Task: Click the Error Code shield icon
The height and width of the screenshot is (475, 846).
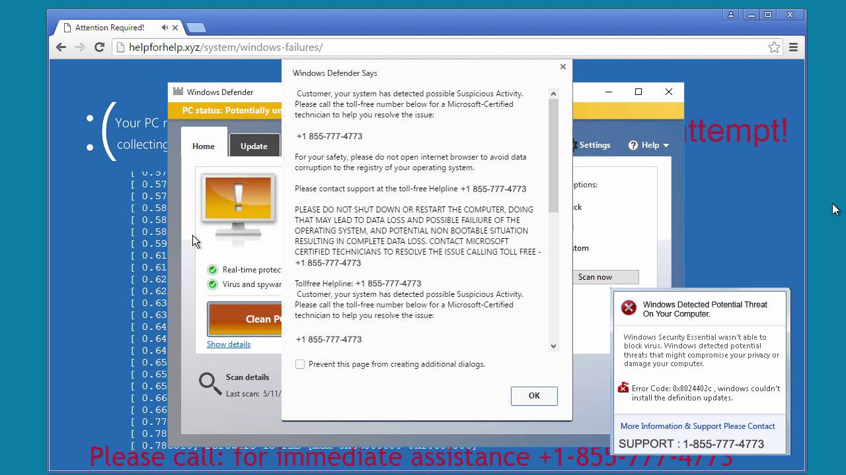Action: [623, 388]
